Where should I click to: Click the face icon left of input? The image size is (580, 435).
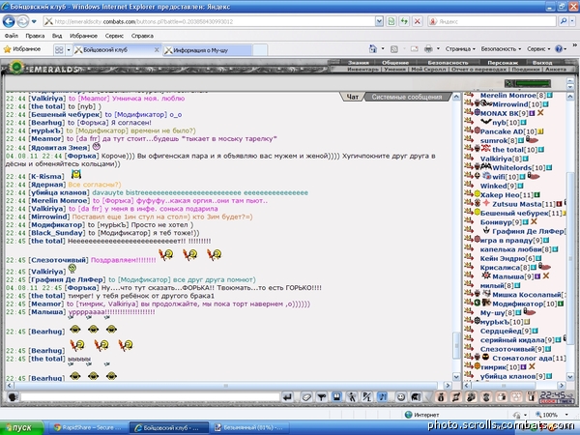click(13, 397)
